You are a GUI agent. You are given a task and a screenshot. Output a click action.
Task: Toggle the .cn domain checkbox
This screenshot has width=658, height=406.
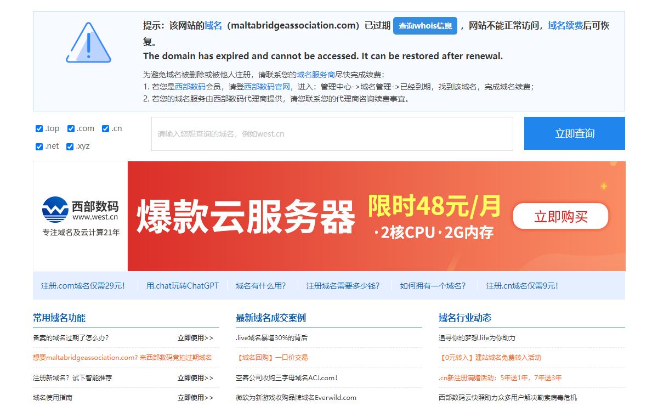coord(105,128)
